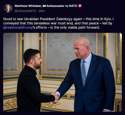Image resolution: width=125 pixels, height=115 pixels.
Task: Open the attached handshake photo
Action: pos(62,72)
